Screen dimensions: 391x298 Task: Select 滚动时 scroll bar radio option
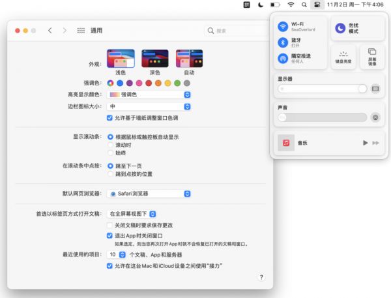coord(109,145)
